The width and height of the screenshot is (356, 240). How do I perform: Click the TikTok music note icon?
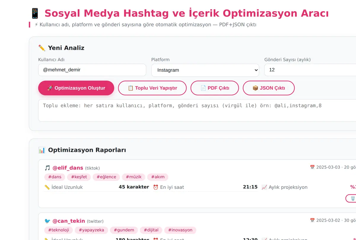(x=47, y=168)
